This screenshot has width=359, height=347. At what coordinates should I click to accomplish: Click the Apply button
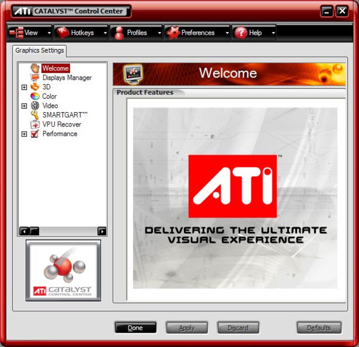pyautogui.click(x=187, y=328)
